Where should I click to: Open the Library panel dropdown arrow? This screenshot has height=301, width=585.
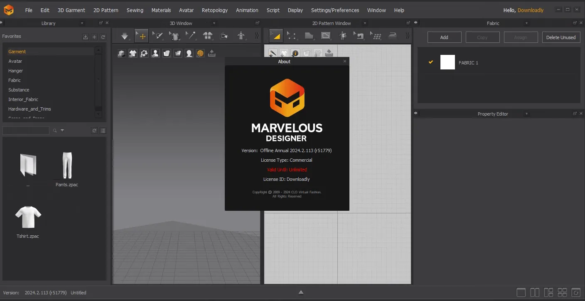click(x=81, y=23)
